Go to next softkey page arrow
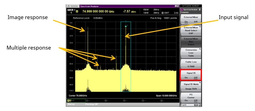Image resolution: width=255 pixels, height=111 pixels. [196, 105]
